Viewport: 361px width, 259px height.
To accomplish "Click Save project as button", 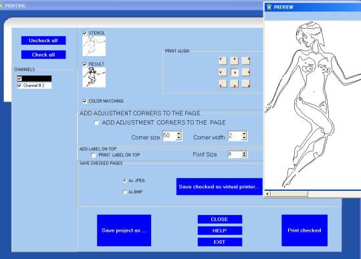I will [124, 230].
